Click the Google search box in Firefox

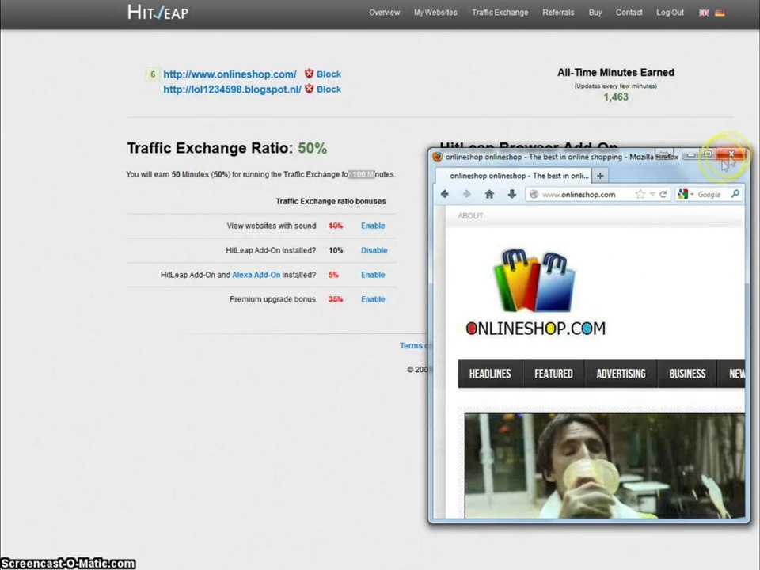click(x=709, y=195)
